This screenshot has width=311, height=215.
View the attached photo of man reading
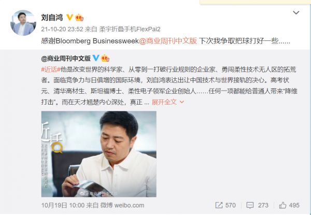(99, 154)
